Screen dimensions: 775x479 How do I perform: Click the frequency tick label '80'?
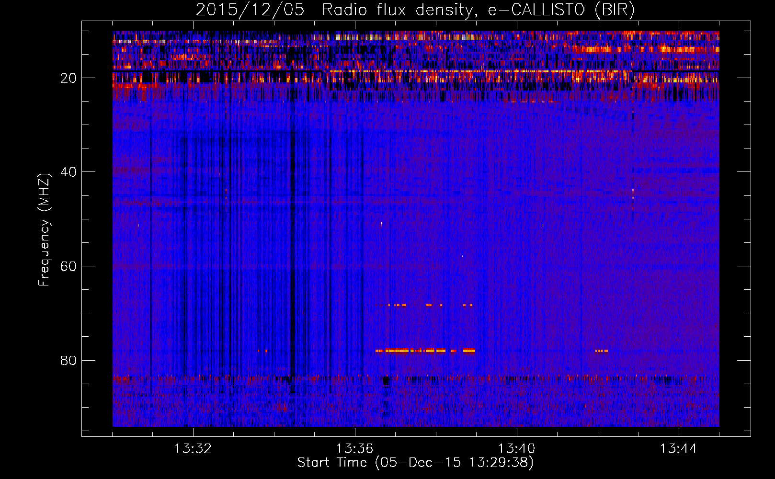coord(69,360)
